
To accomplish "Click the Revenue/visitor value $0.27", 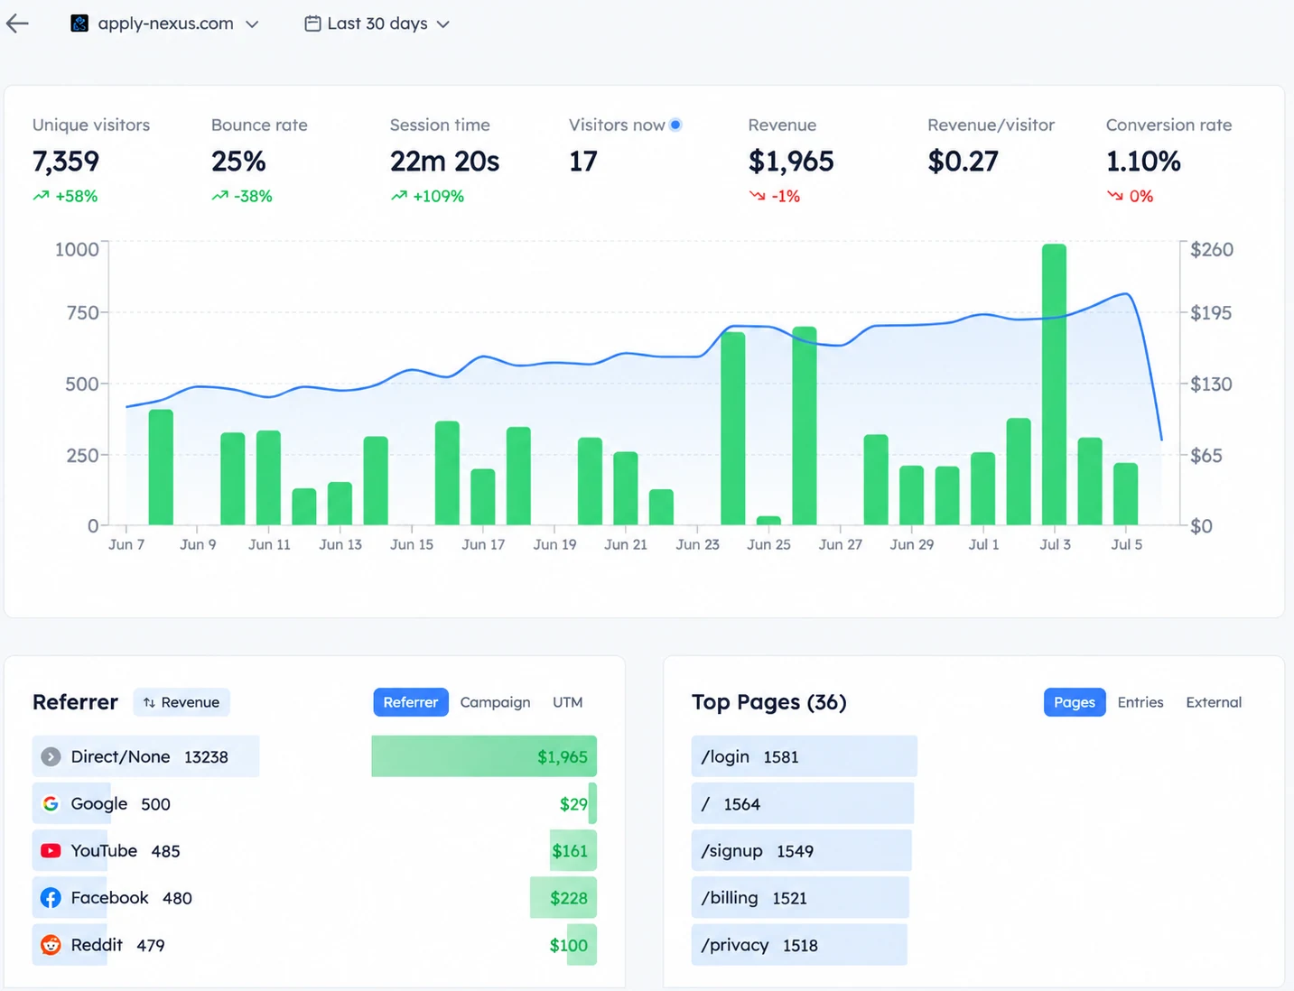I will 964,162.
